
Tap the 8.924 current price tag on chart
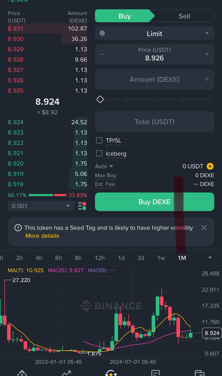(x=212, y=333)
